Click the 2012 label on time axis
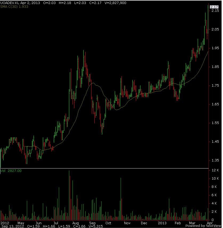Screen dimensions: 223x228 click(5, 223)
